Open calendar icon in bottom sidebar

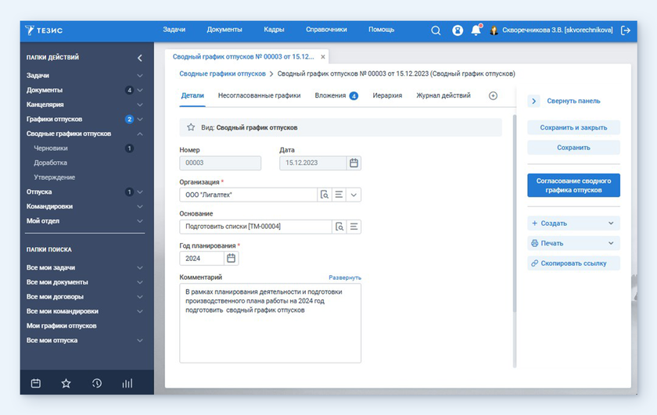[x=36, y=383]
